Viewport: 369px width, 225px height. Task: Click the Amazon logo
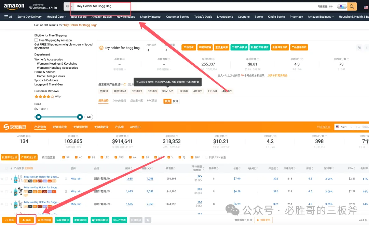coord(14,6)
